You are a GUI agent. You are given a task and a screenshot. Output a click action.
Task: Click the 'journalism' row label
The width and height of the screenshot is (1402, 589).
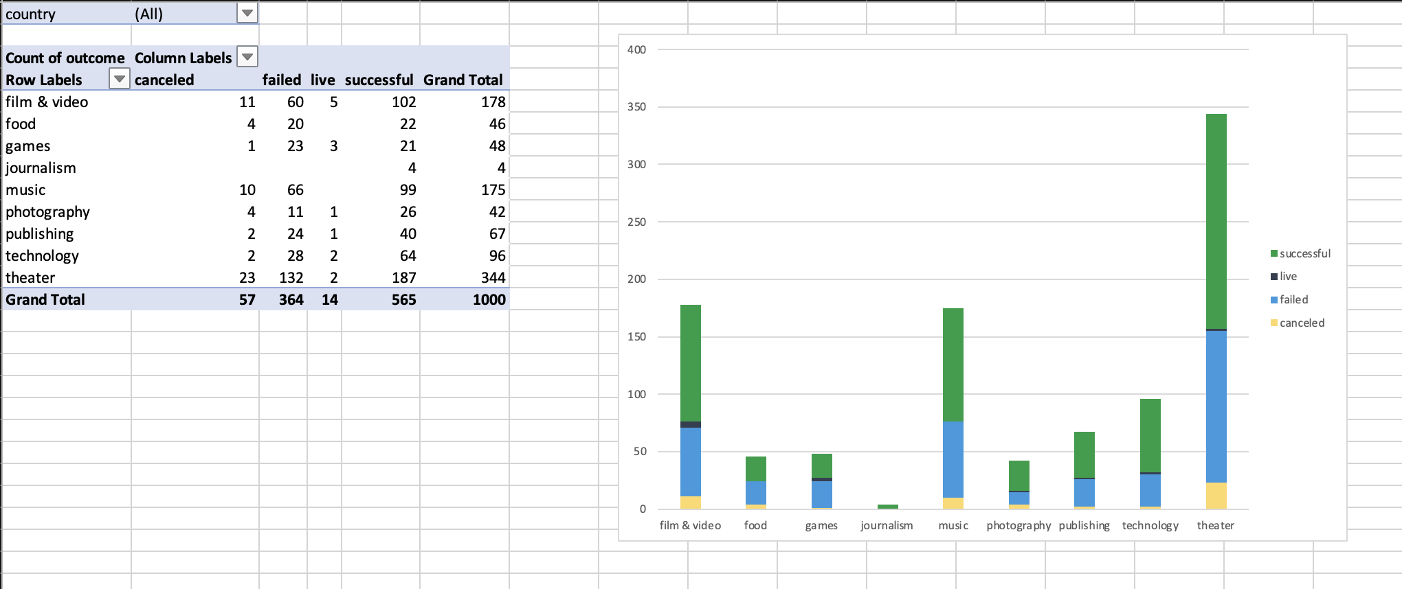point(41,168)
